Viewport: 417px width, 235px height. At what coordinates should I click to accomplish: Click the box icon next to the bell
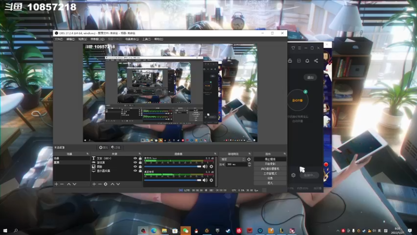[x=299, y=61]
